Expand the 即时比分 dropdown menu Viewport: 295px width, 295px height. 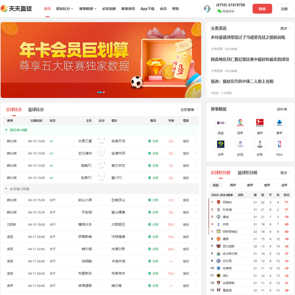coord(65,9)
